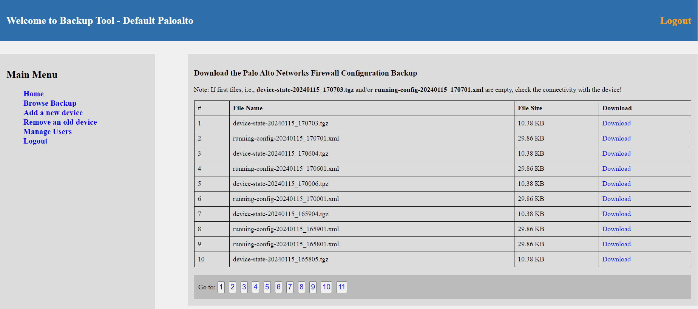Screen dimensions: 698x309
Task: Select file name device-state-20240115_165904.tgz cell
Action: pos(372,214)
